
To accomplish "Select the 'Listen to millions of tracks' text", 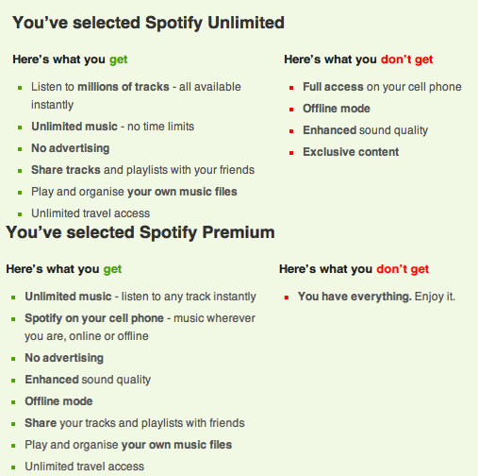I will click(x=100, y=87).
